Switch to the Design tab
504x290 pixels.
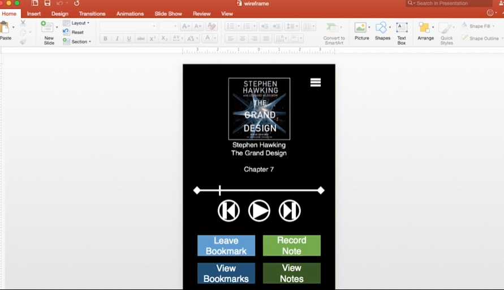pos(60,14)
